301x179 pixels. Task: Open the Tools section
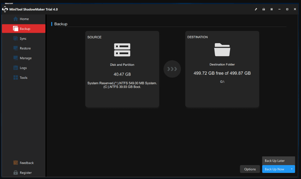point(23,78)
